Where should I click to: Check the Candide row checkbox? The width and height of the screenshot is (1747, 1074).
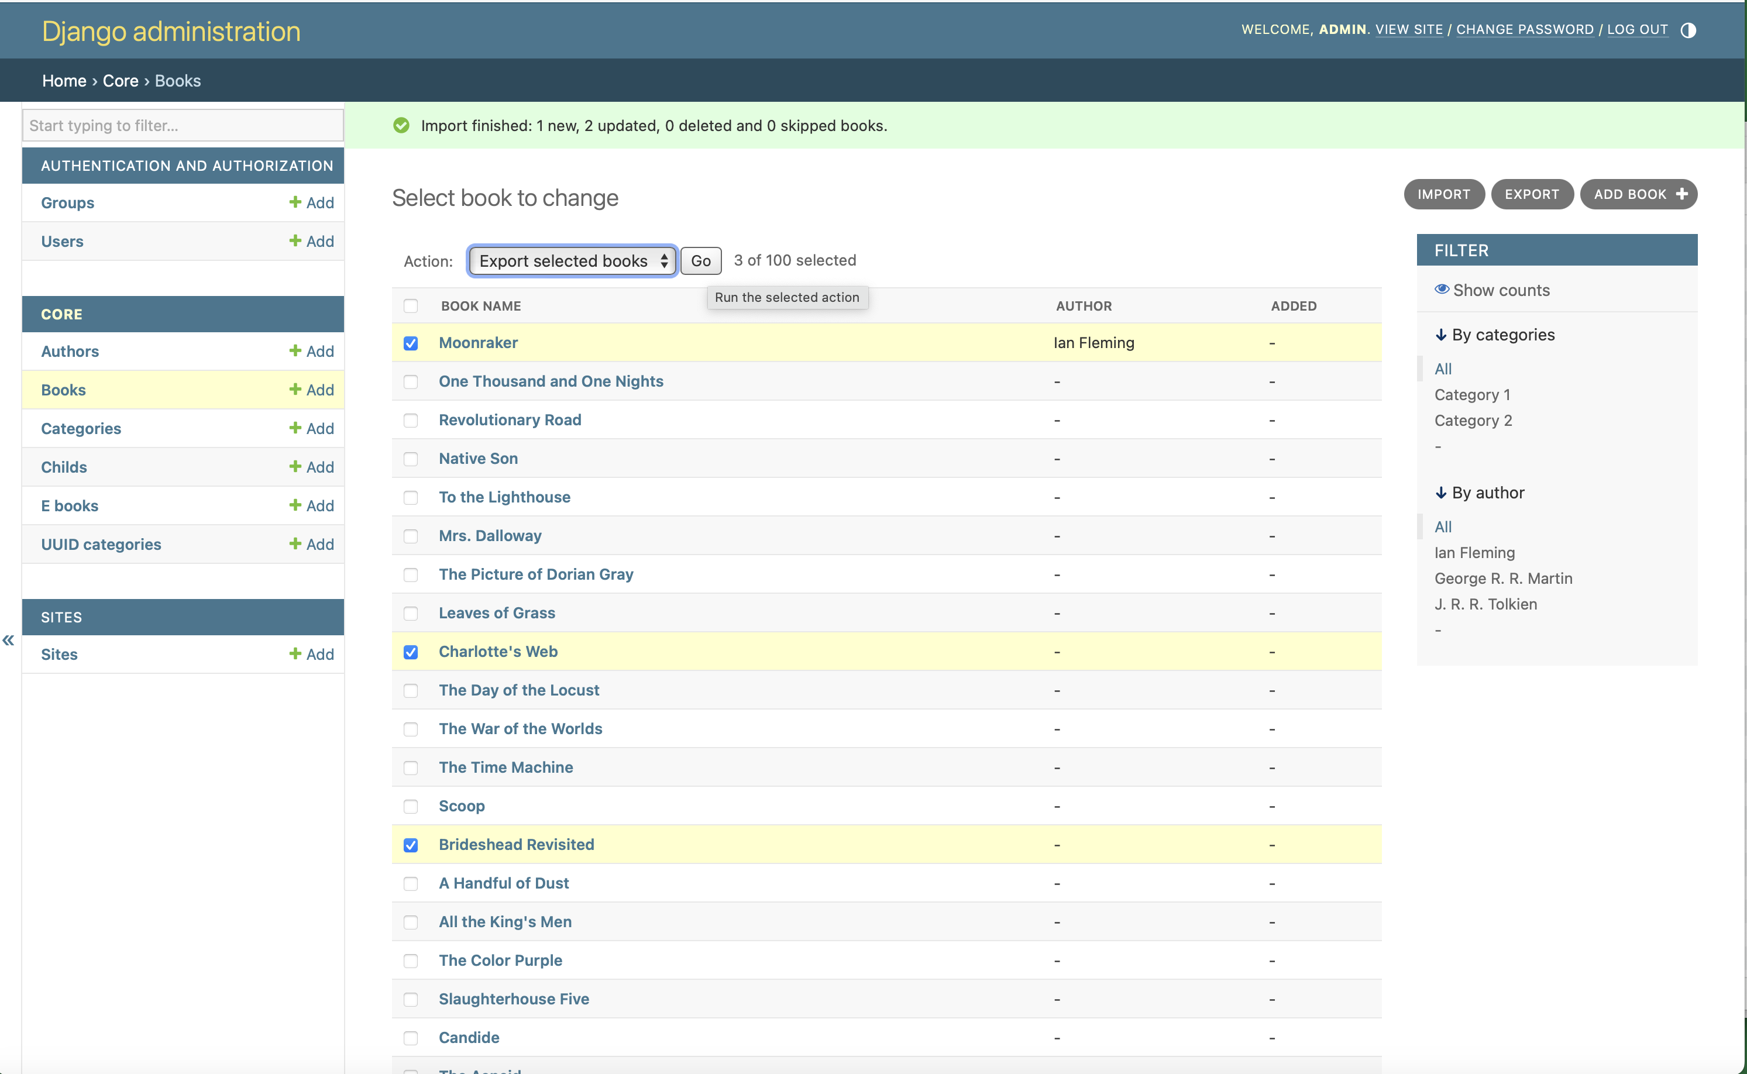pyautogui.click(x=411, y=1038)
